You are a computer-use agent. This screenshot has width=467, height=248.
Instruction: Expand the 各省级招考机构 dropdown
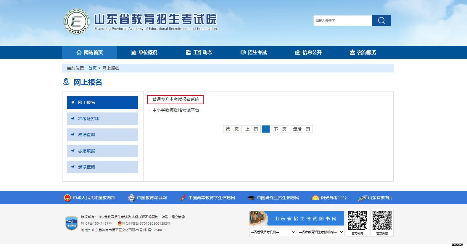(273, 232)
